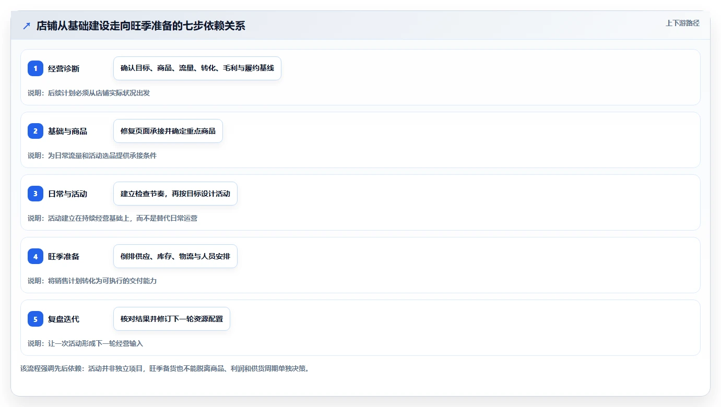Click the 修复页面承接并确定重点商品 chip

168,131
